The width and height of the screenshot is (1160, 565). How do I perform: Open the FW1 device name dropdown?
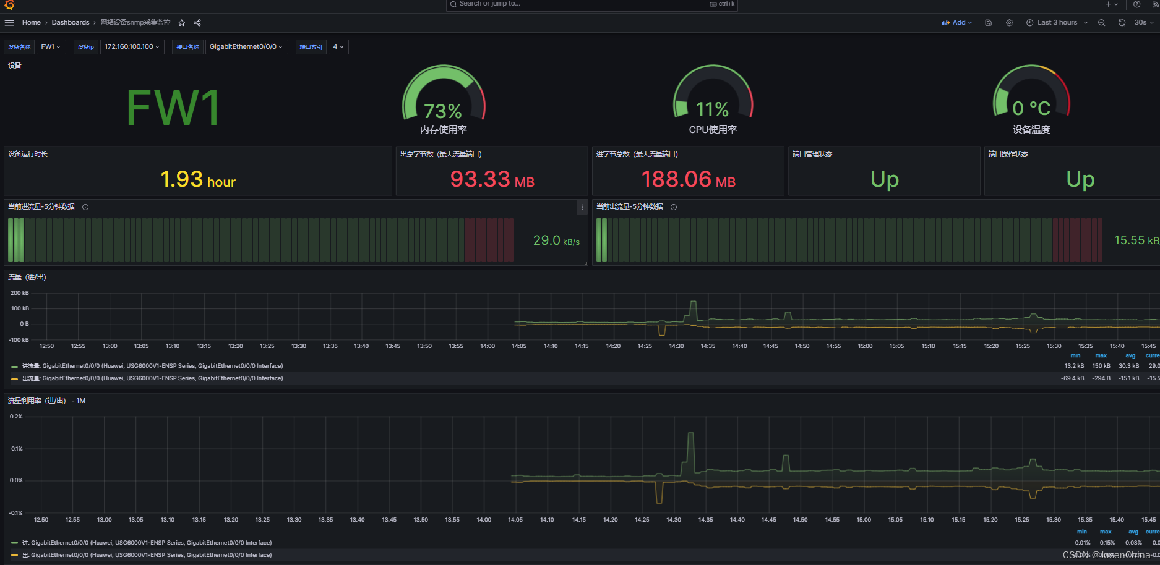51,47
